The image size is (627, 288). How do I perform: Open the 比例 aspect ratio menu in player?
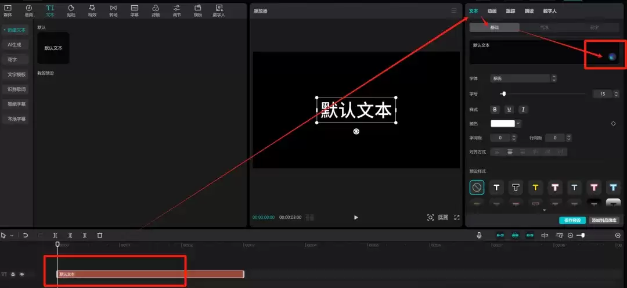(x=443, y=217)
